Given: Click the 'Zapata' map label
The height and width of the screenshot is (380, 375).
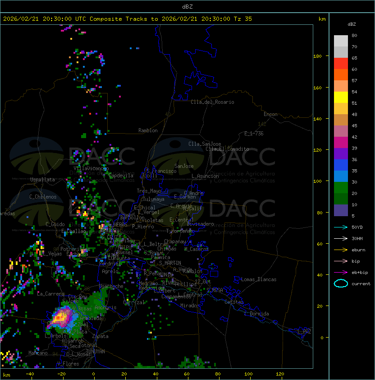Looking at the screenshot, I should click(x=100, y=336).
